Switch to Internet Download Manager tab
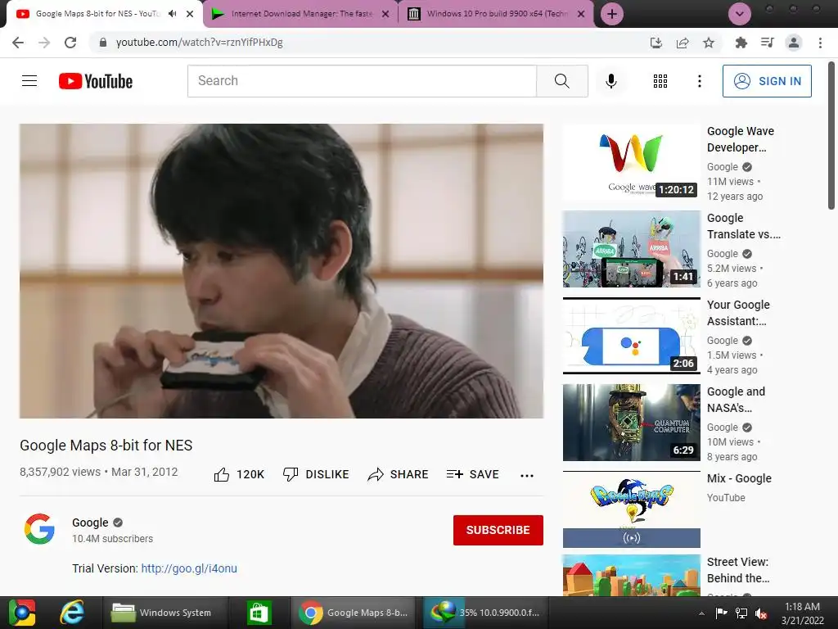 click(301, 14)
